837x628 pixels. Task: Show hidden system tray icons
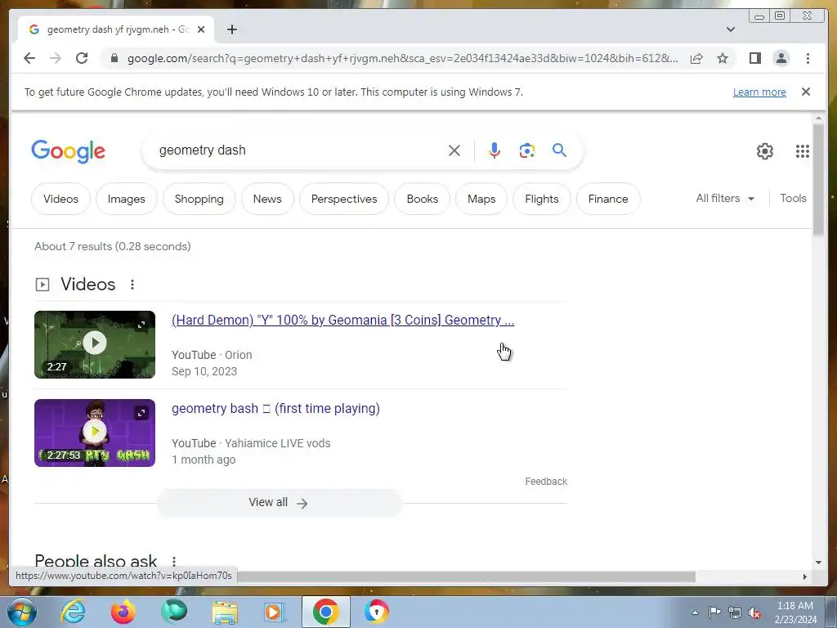pos(695,612)
